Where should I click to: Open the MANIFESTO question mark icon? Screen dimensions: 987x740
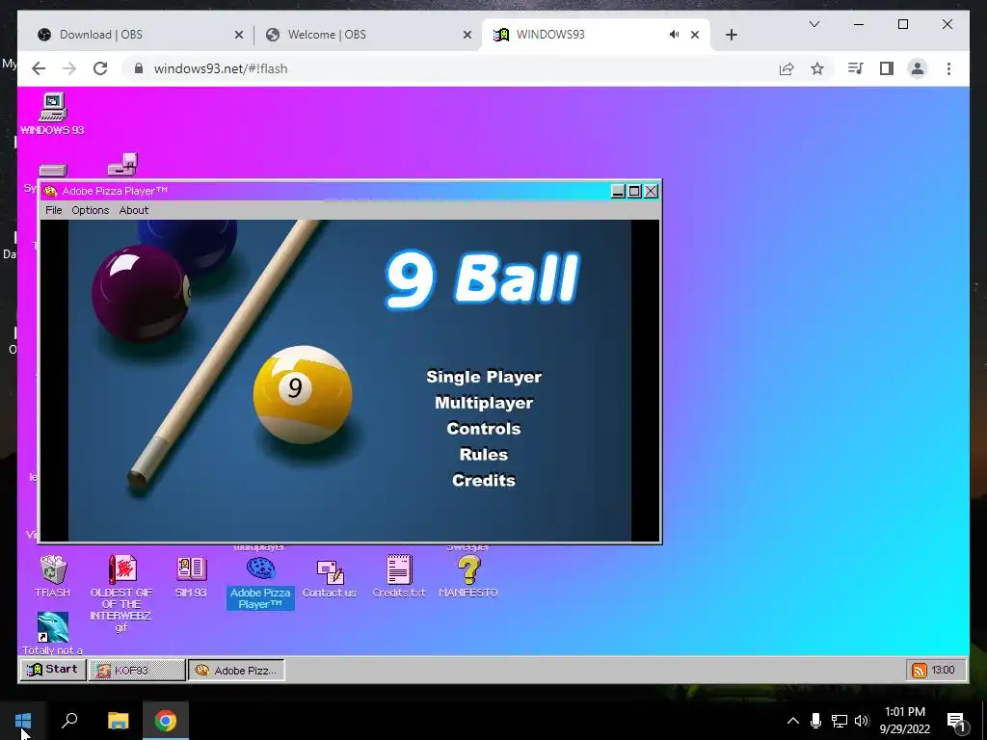pyautogui.click(x=468, y=576)
